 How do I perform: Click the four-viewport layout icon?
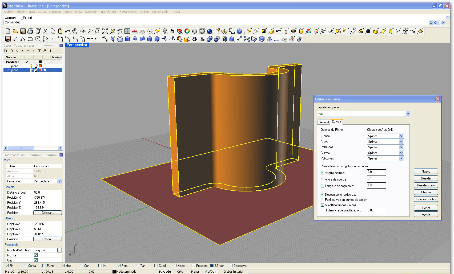pyautogui.click(x=127, y=31)
